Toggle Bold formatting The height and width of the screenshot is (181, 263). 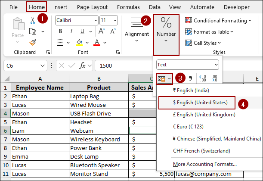(60, 31)
